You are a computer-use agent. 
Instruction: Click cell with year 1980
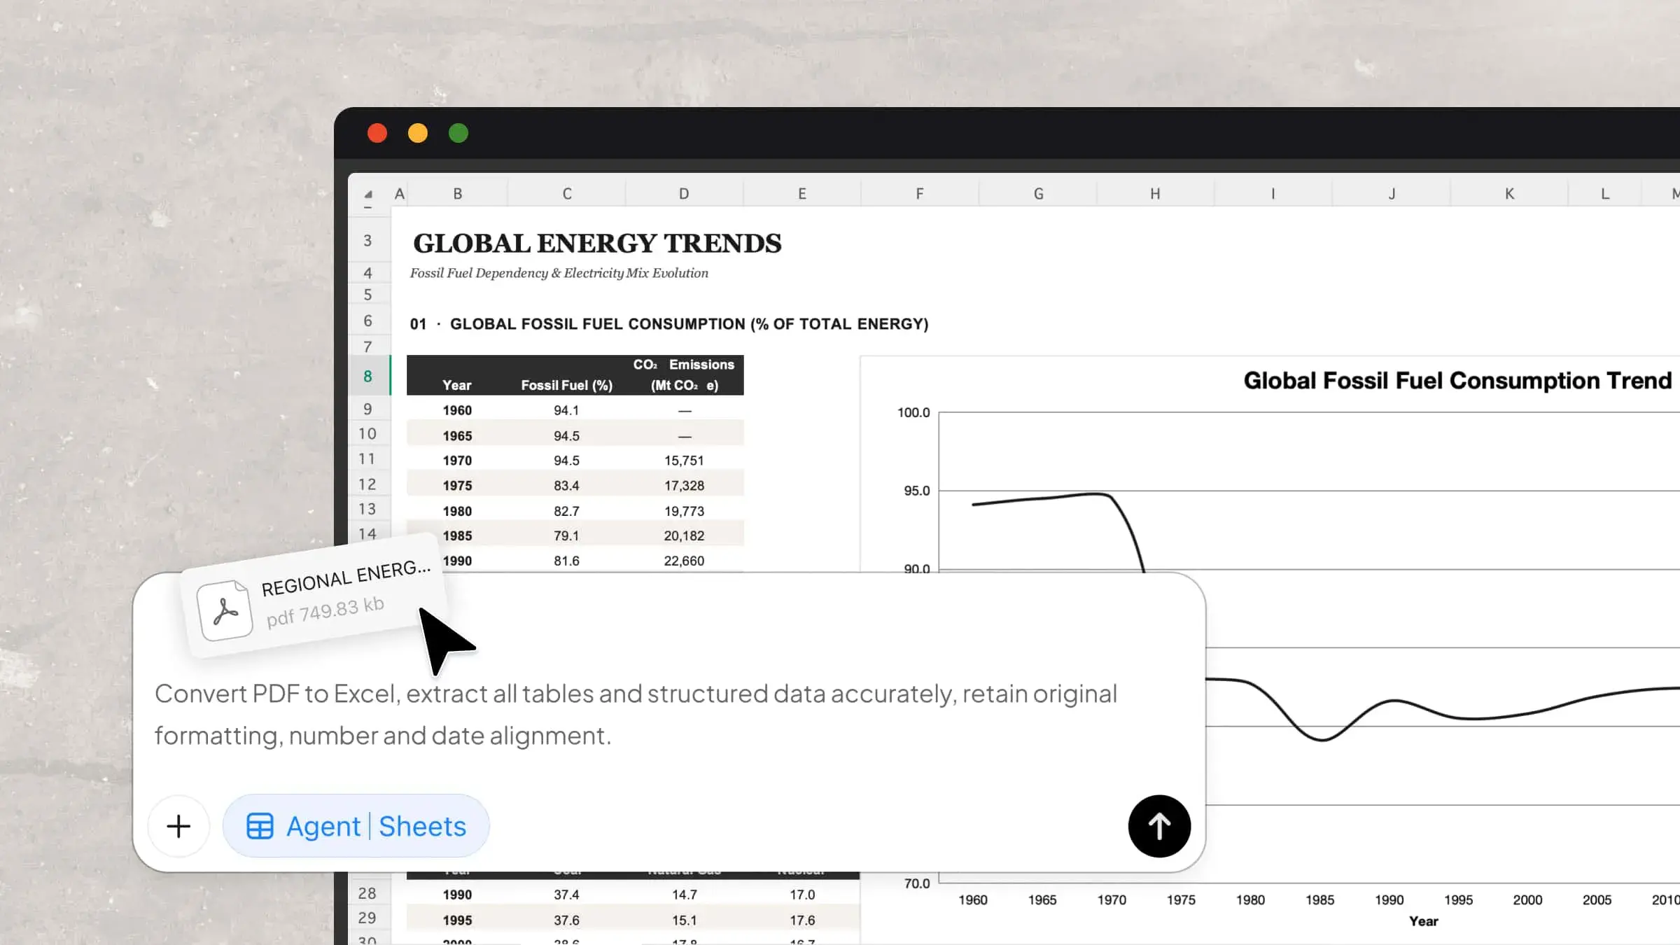coord(457,511)
